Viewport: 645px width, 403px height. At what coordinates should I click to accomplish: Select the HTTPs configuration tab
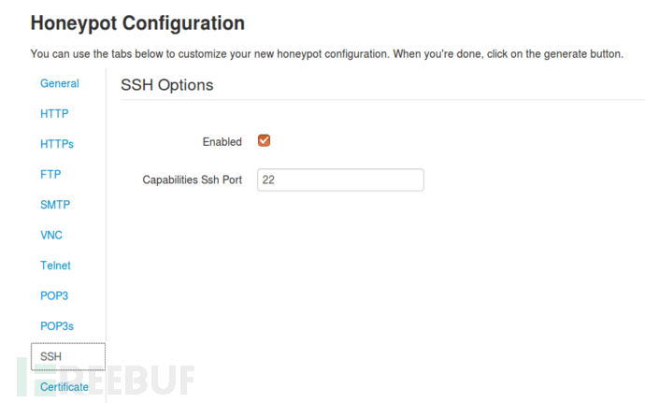56,144
